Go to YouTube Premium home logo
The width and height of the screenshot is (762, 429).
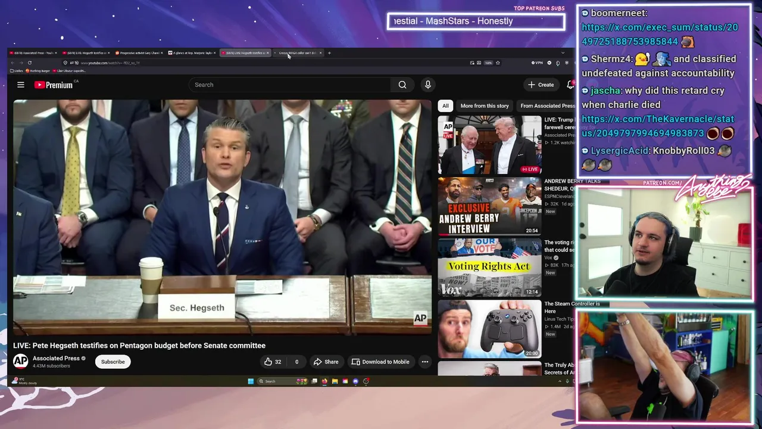54,85
